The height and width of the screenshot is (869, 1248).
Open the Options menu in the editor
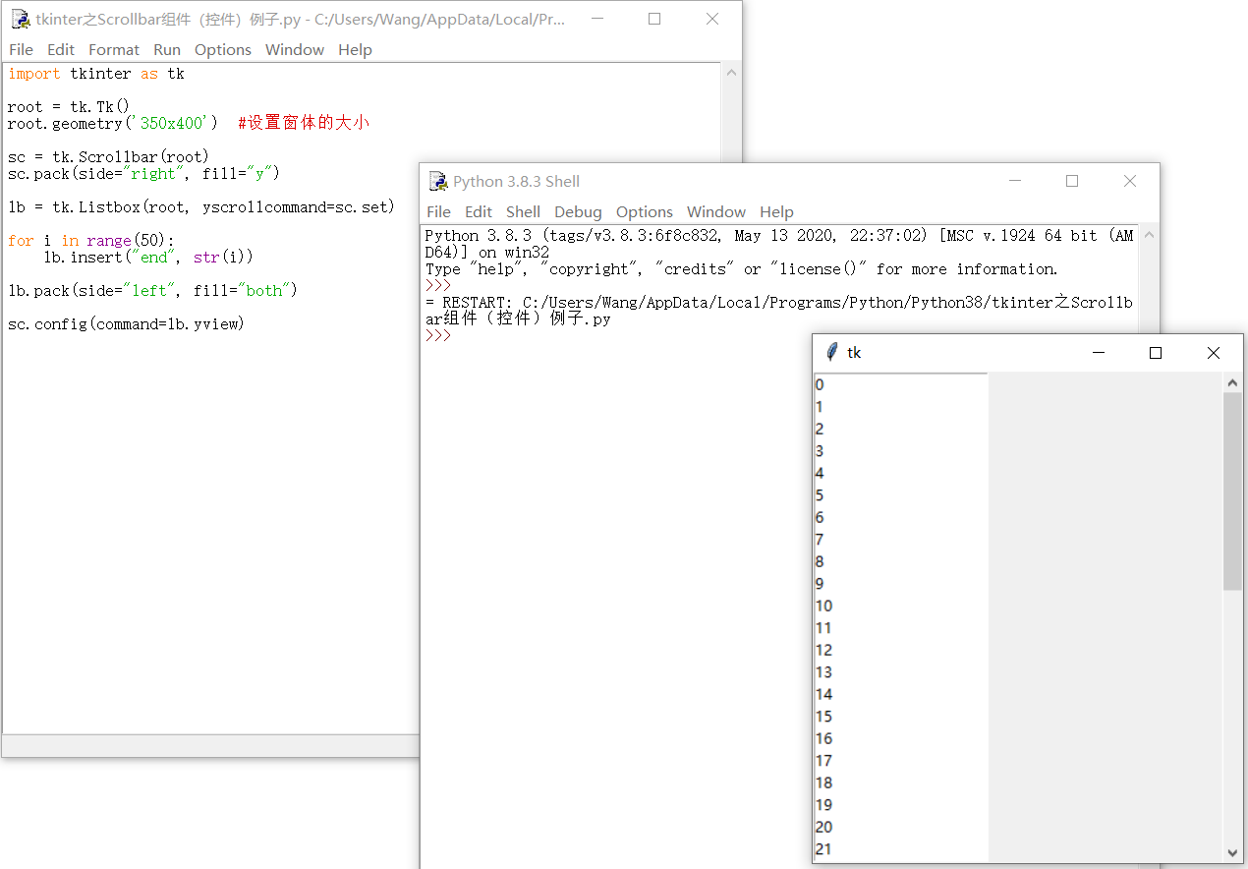(222, 49)
